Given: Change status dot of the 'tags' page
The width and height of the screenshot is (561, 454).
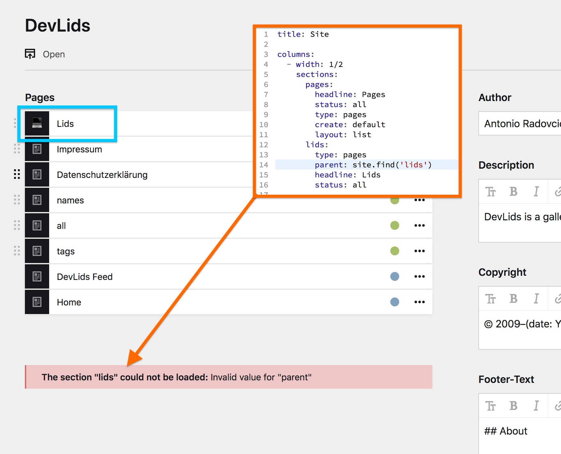Looking at the screenshot, I should coord(395,251).
